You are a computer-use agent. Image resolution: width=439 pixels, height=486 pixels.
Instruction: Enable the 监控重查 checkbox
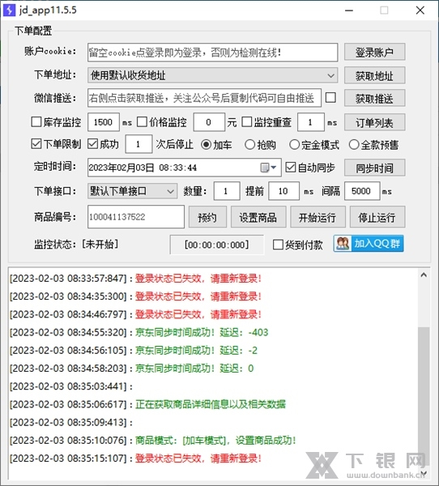coord(247,122)
